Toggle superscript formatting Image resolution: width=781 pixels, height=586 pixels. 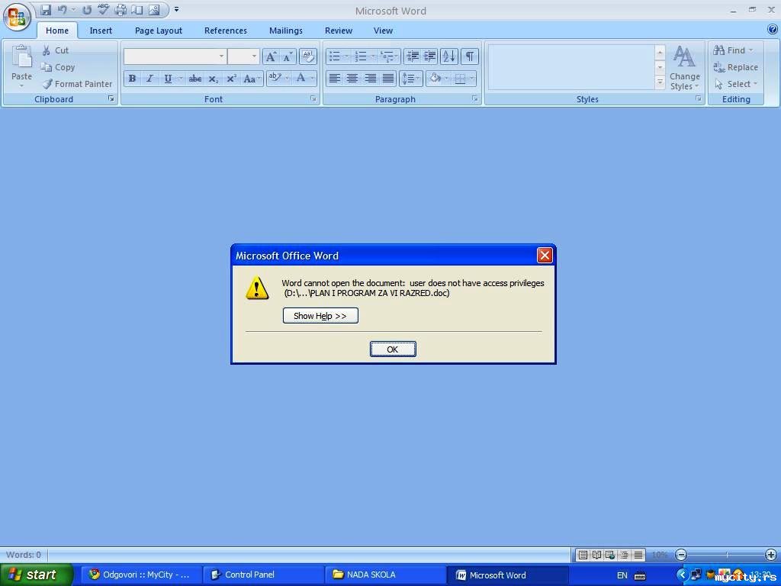(x=231, y=79)
